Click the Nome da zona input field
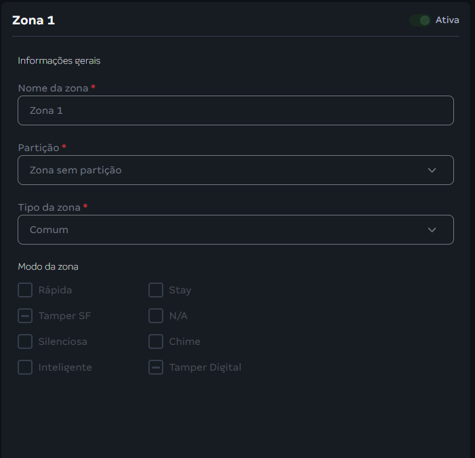475x458 pixels. (x=235, y=110)
